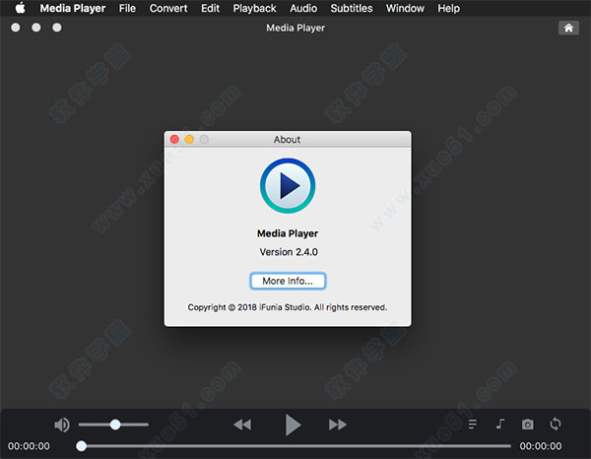Open the Media Player app menu
Image resolution: width=591 pixels, height=459 pixels.
tap(73, 8)
